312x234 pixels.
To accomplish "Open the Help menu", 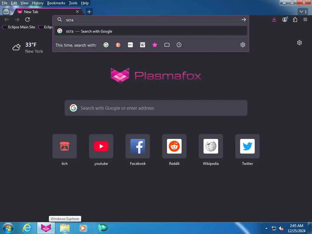I will (85, 3).
